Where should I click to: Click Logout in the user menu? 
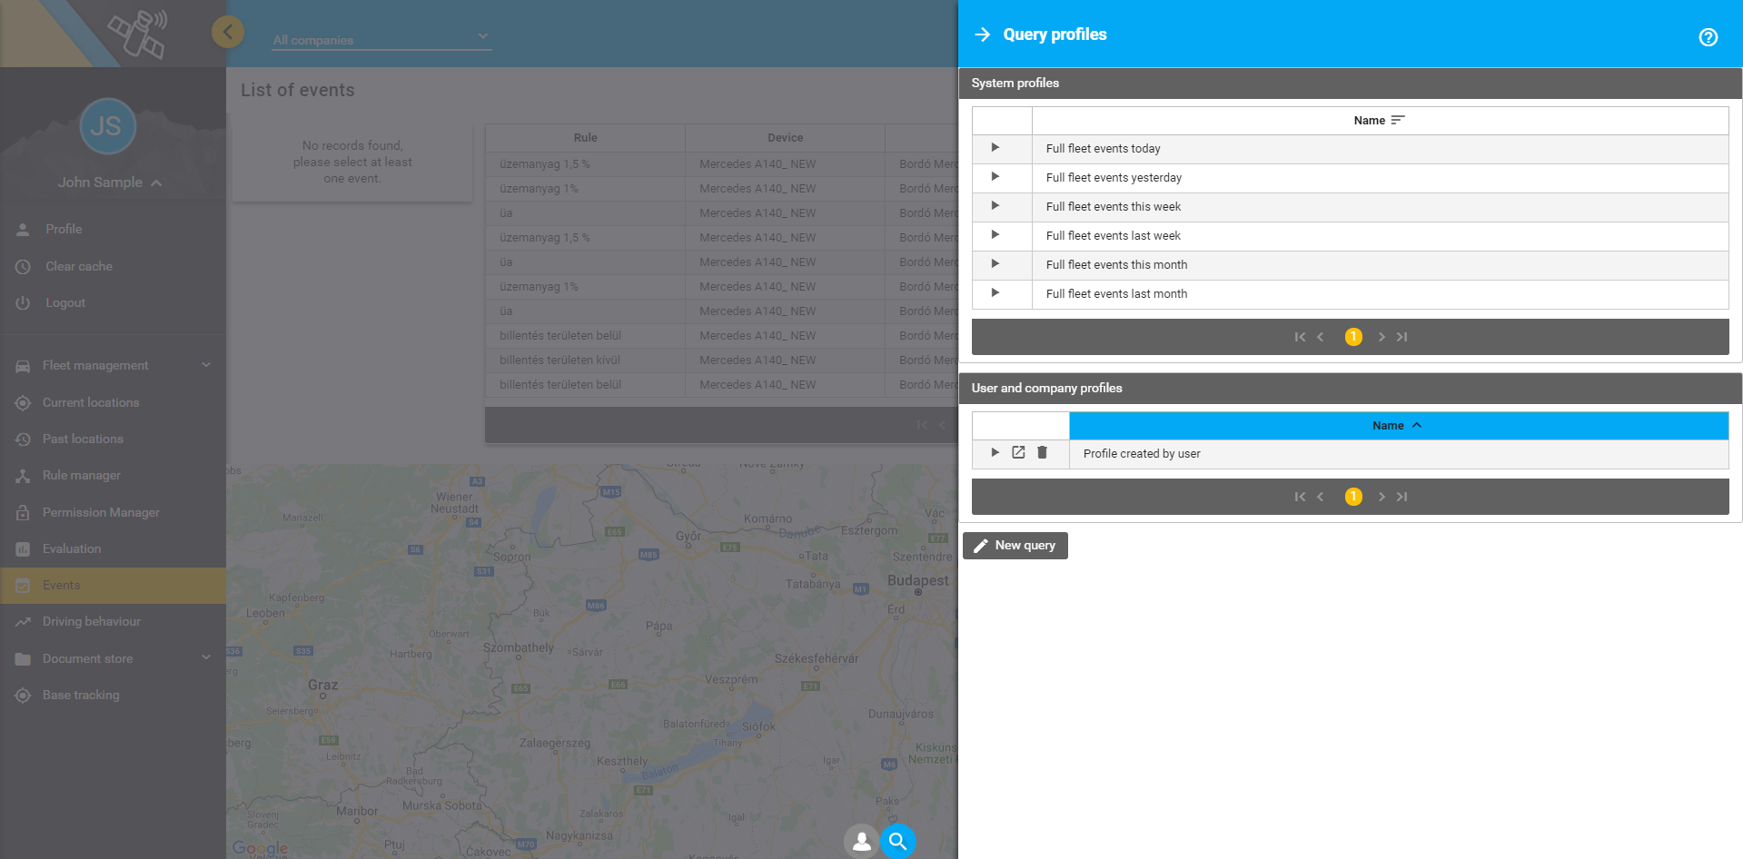[65, 302]
